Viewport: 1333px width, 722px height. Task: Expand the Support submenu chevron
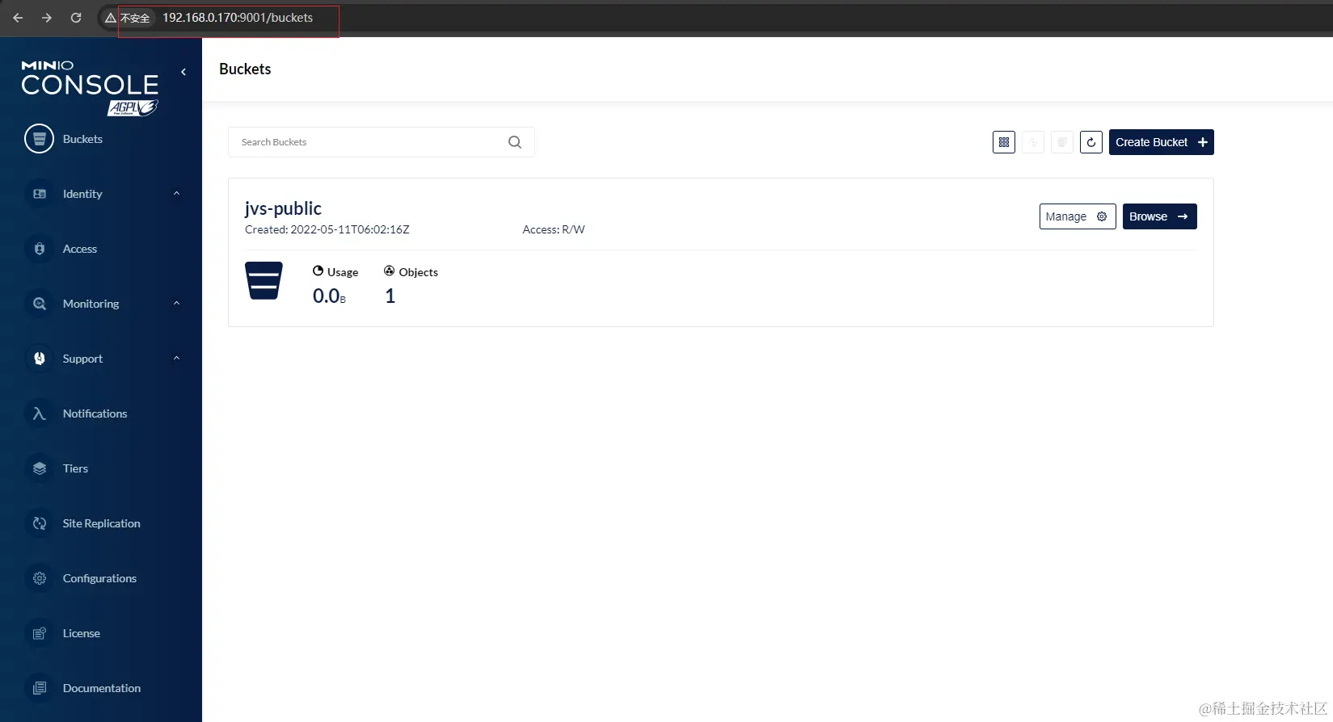coord(176,358)
